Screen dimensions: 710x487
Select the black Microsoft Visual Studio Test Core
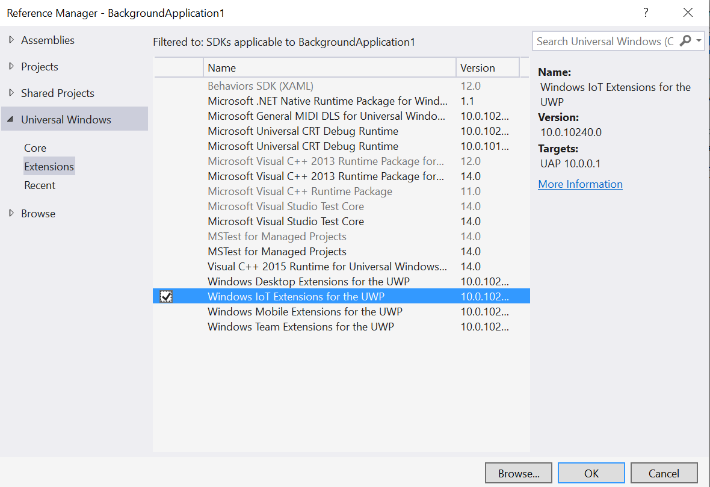[x=341, y=221]
